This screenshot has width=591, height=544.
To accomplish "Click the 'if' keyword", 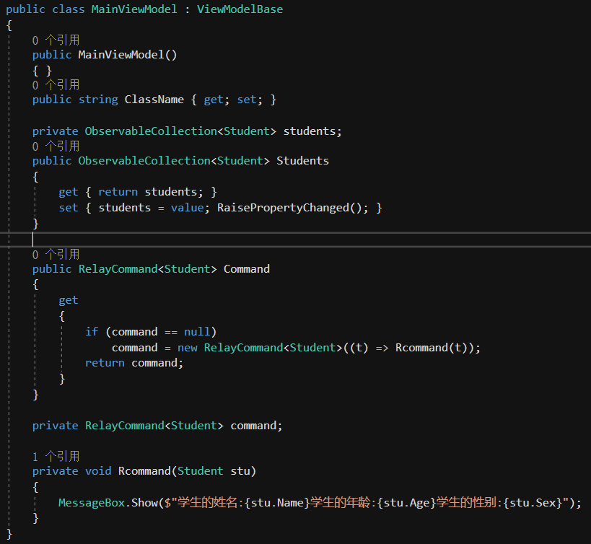I will click(92, 332).
